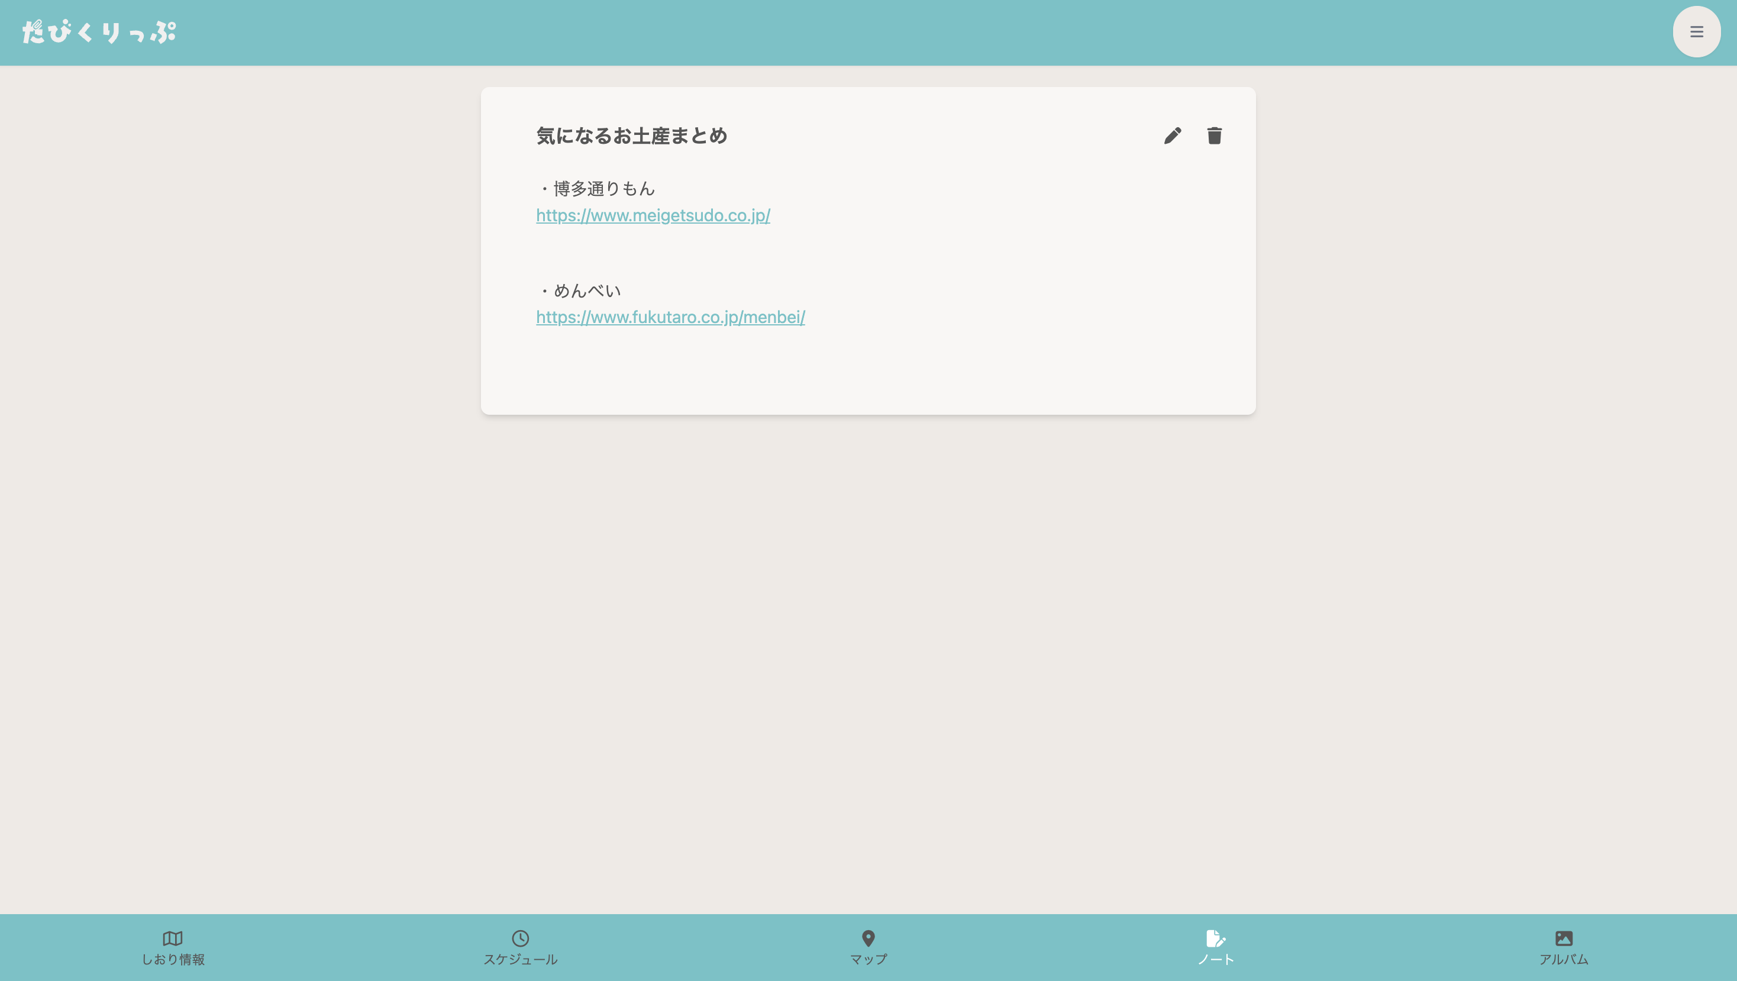The height and width of the screenshot is (981, 1737).
Task: Click the ノート document-pencil icon
Action: (x=1215, y=938)
